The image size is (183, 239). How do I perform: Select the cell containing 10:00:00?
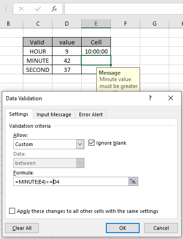coord(96,51)
